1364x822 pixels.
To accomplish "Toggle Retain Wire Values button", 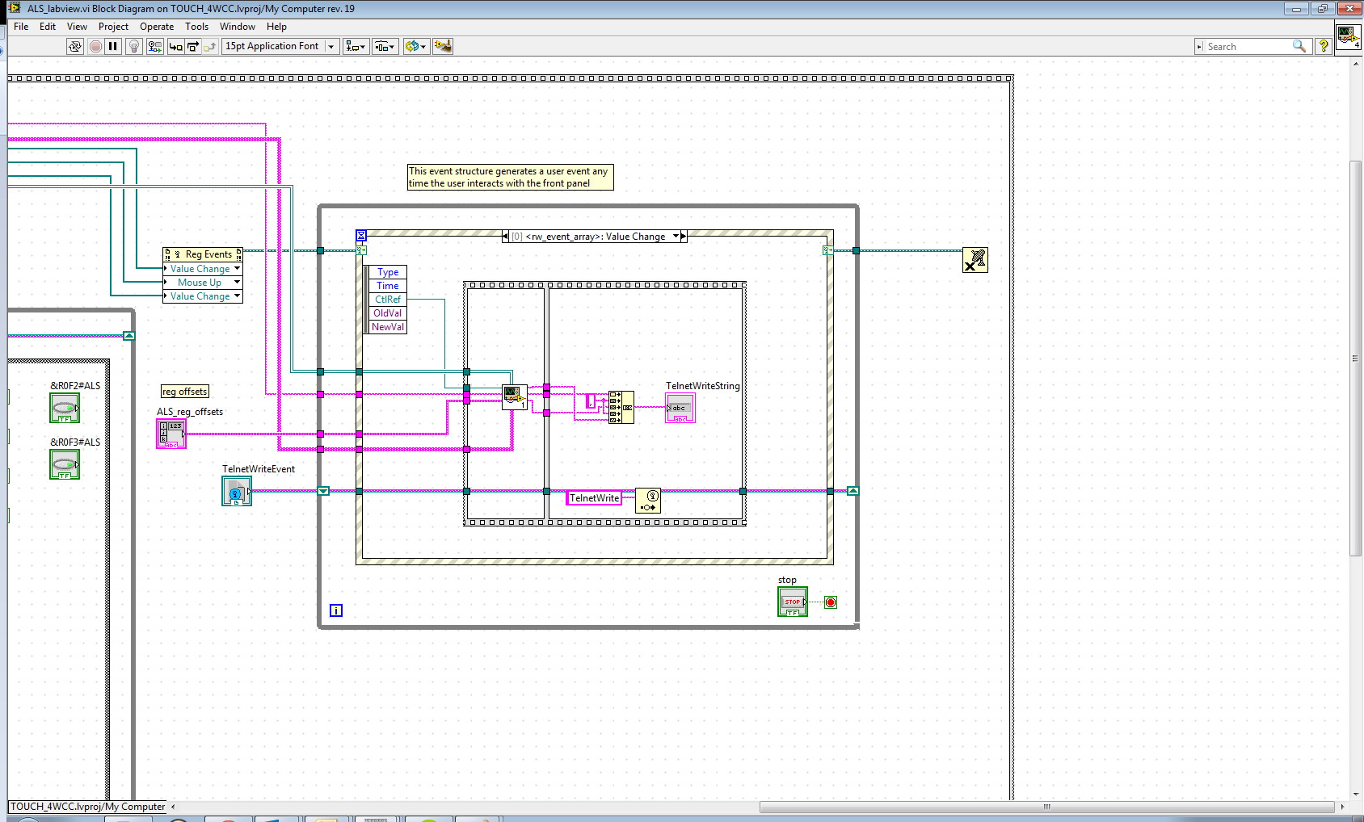I will pos(156,46).
